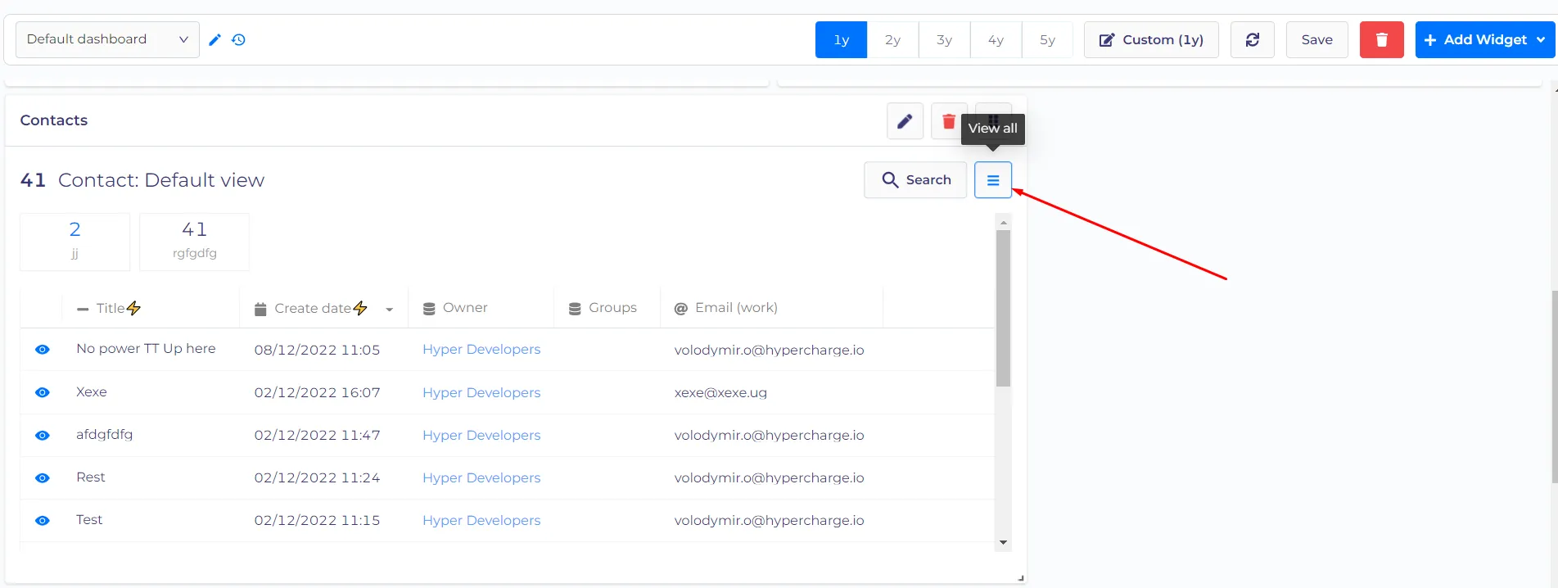Edit the Contacts widget with pencil icon
The height and width of the screenshot is (588, 1558).
[x=905, y=121]
